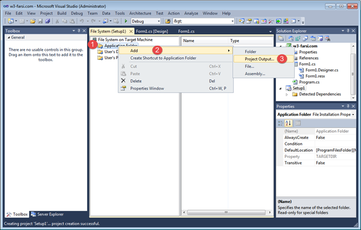Open the File System Editor icon

pos(291,39)
